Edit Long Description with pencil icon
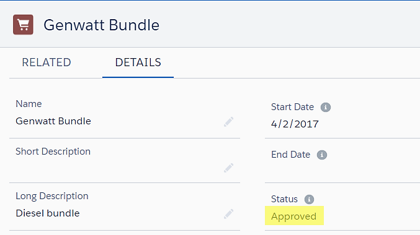 click(228, 214)
